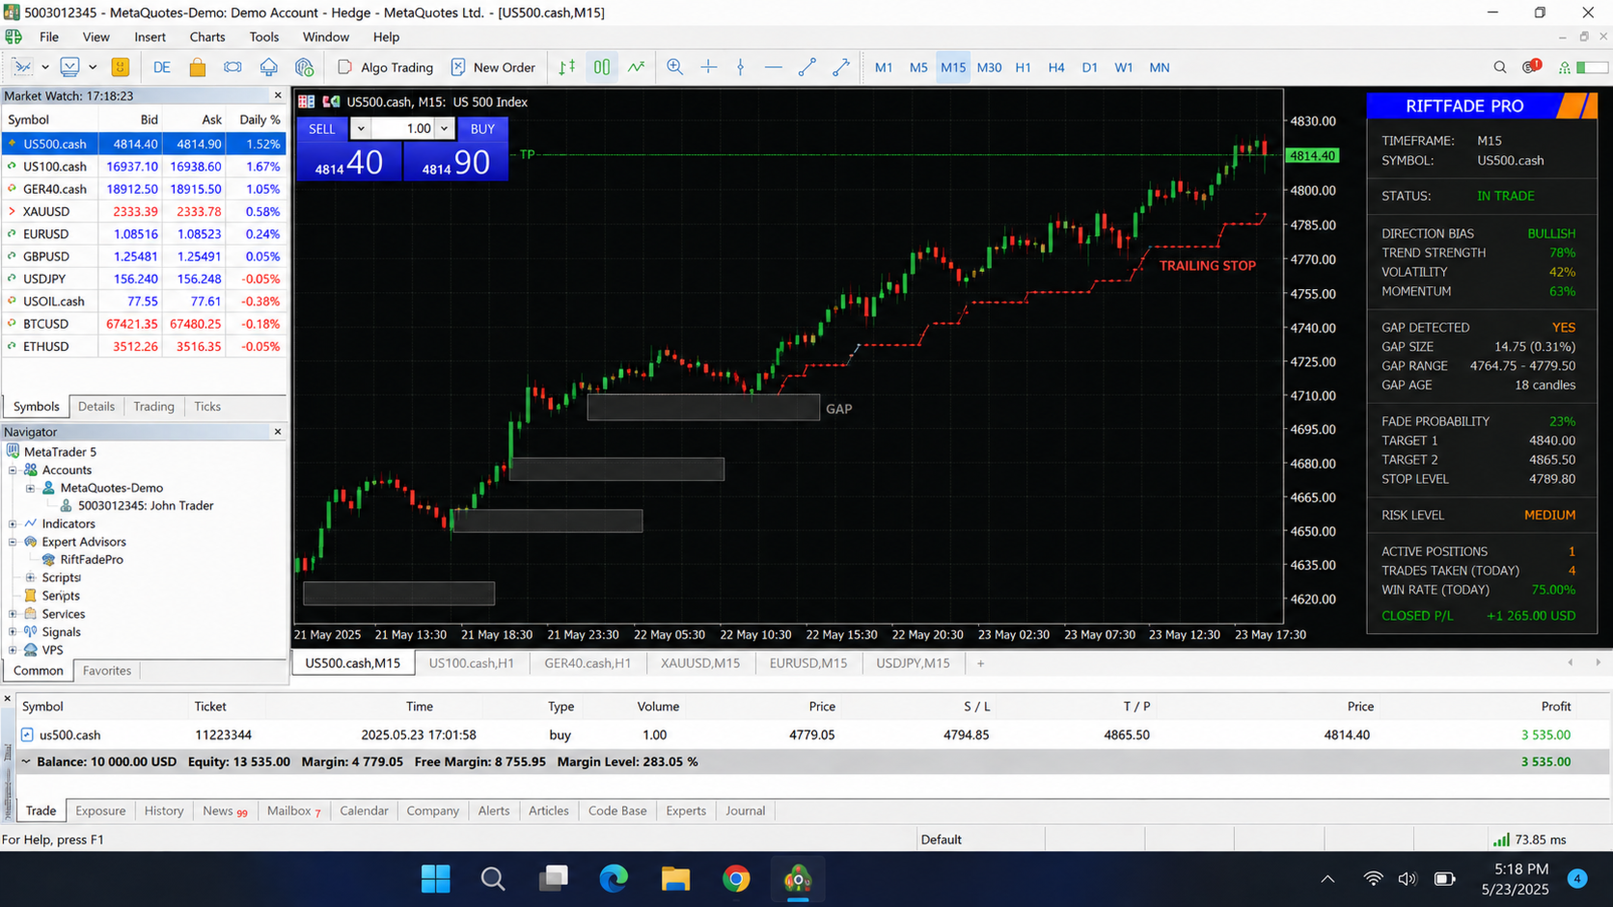Open the volume dropdown beside 1.00

444,128
